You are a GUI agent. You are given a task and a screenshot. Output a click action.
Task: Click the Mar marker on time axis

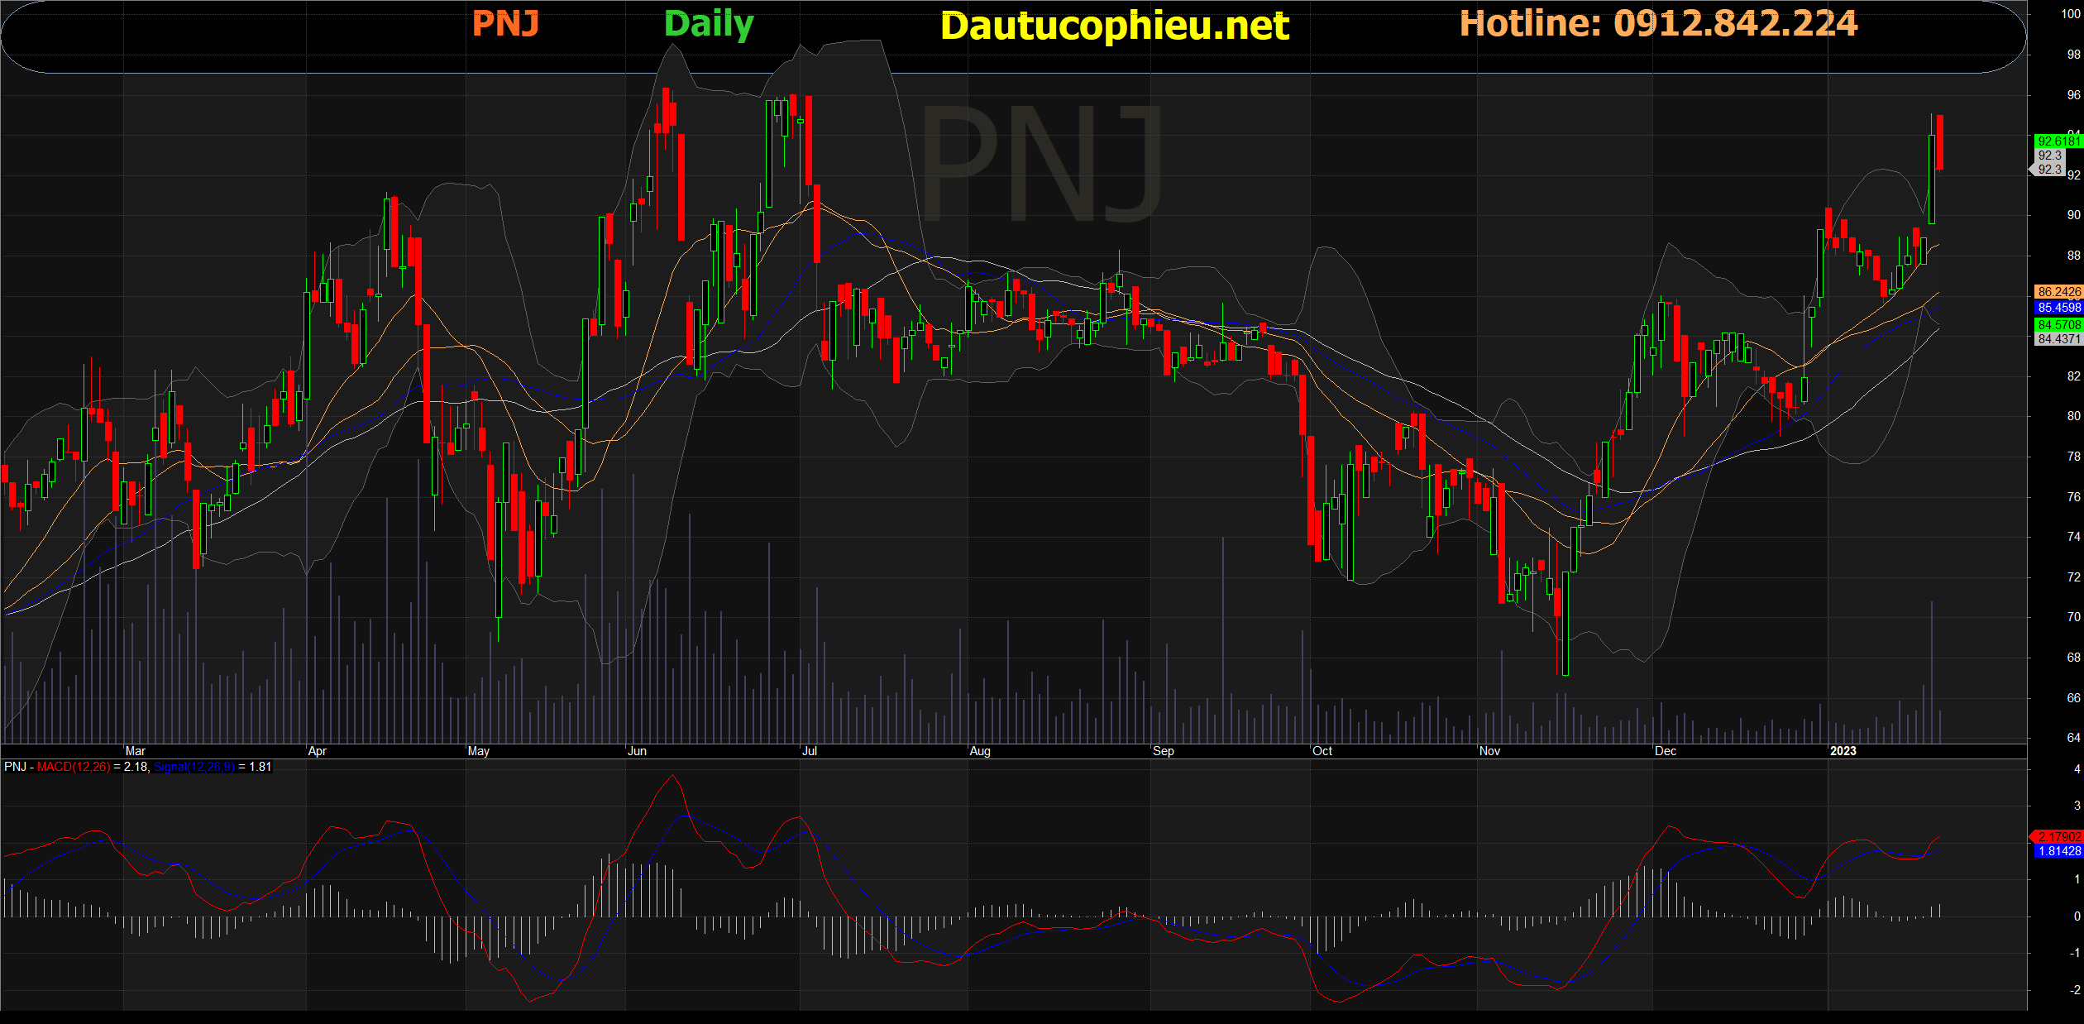point(135,751)
